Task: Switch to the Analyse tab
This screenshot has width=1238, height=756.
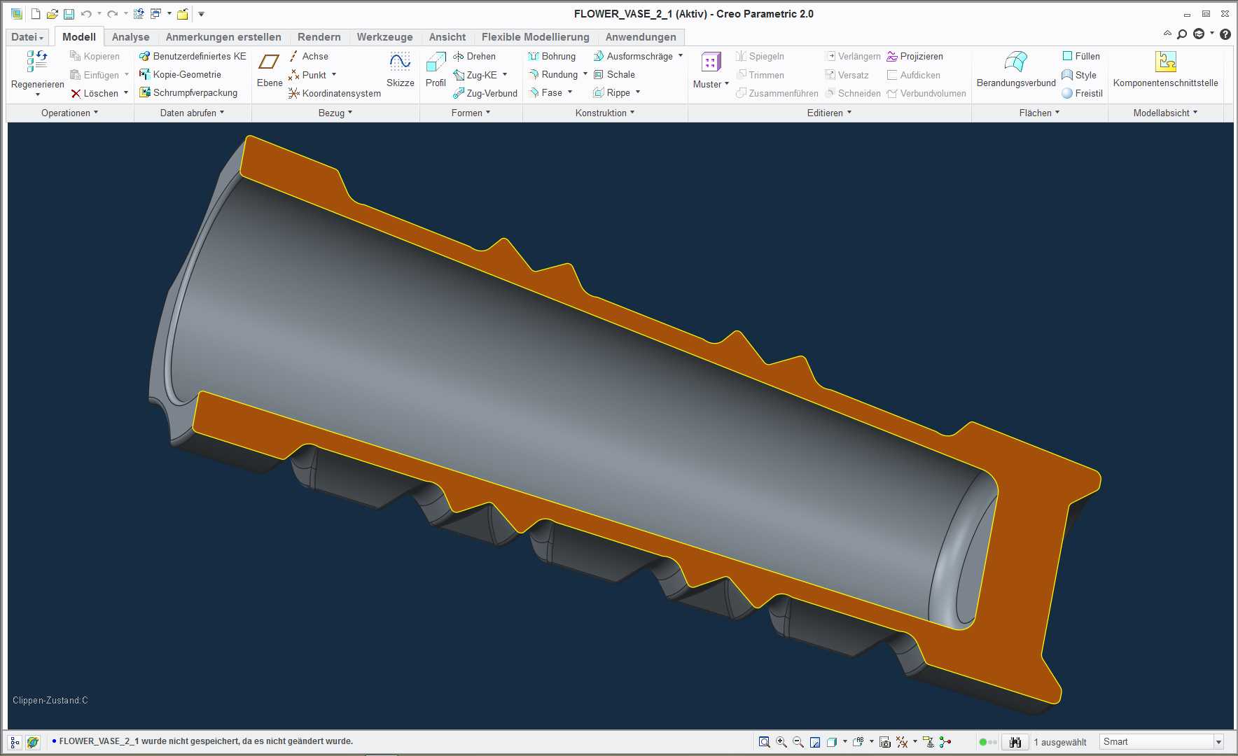Action: pos(131,37)
